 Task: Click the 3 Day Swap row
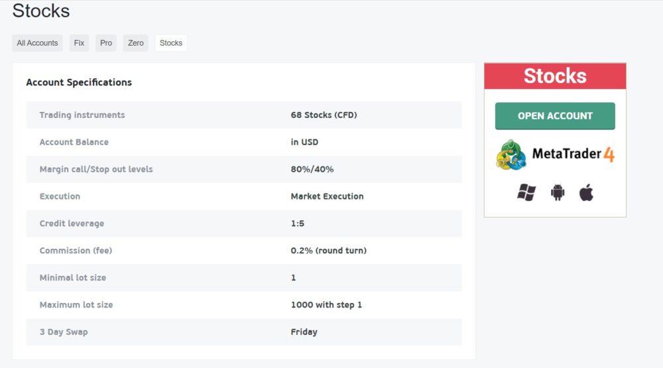pos(244,332)
